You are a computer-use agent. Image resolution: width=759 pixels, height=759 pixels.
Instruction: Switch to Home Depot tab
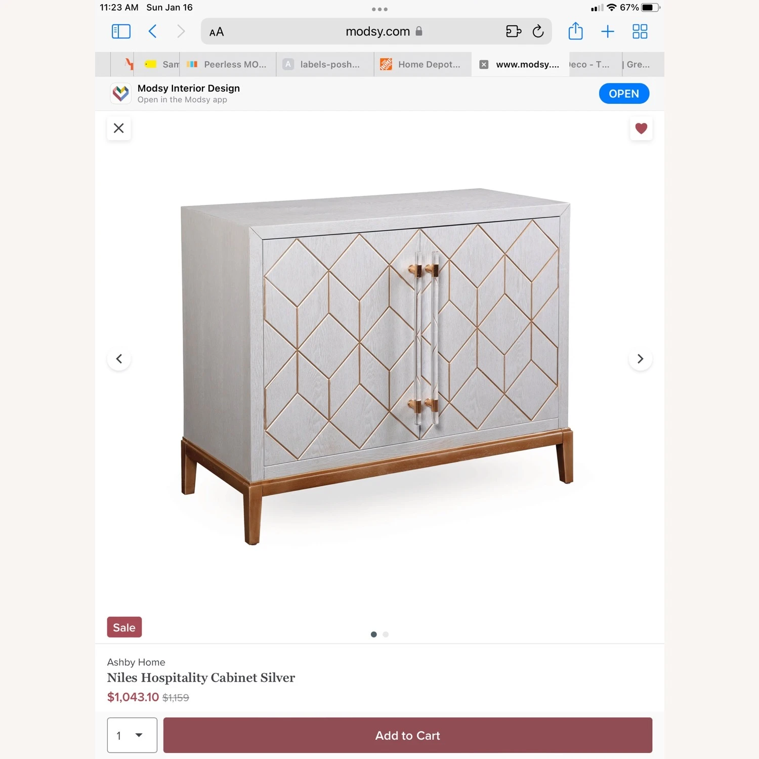click(423, 64)
